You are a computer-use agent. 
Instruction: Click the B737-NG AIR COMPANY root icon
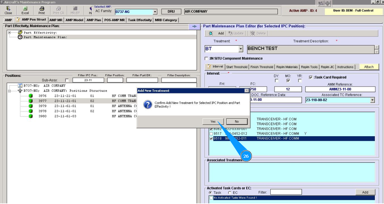coord(20,86)
